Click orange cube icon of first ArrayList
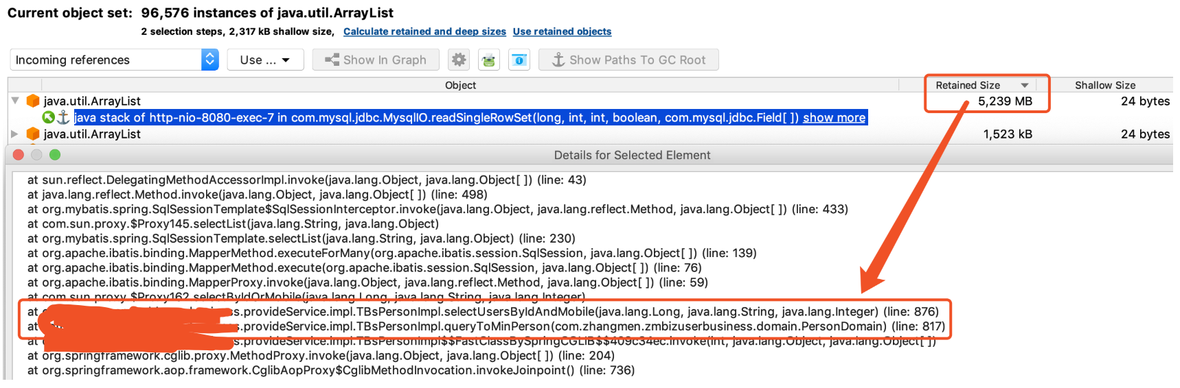 [x=33, y=101]
